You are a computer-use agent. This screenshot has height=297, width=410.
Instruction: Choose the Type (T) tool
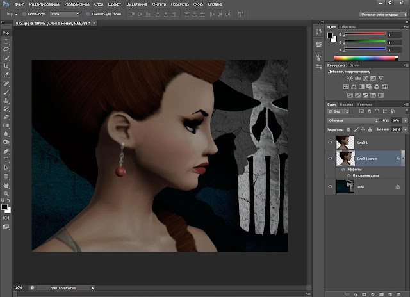pyautogui.click(x=6, y=159)
